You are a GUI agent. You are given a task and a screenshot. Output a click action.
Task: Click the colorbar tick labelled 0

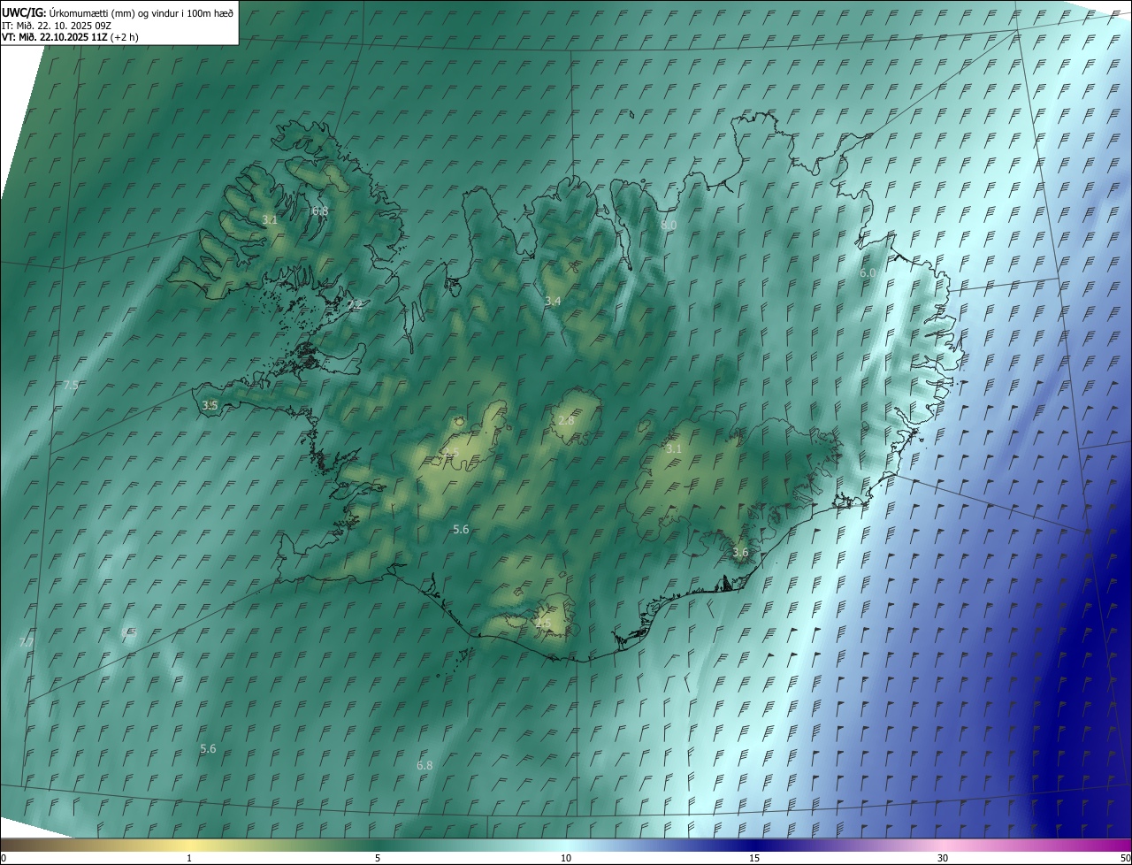pos(4,858)
